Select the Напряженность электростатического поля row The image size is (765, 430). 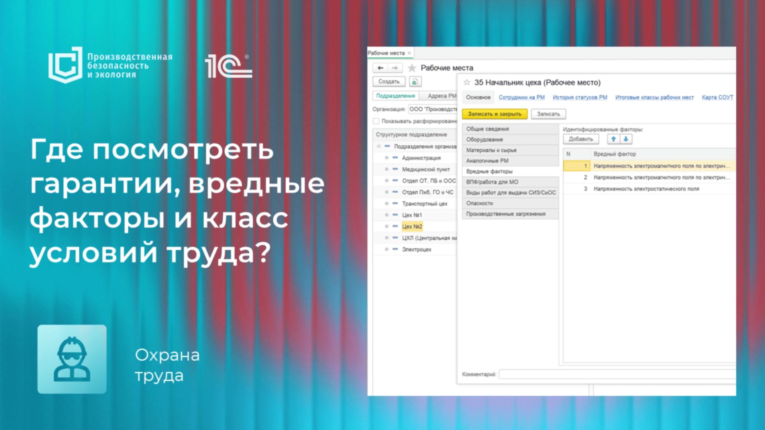tap(646, 189)
